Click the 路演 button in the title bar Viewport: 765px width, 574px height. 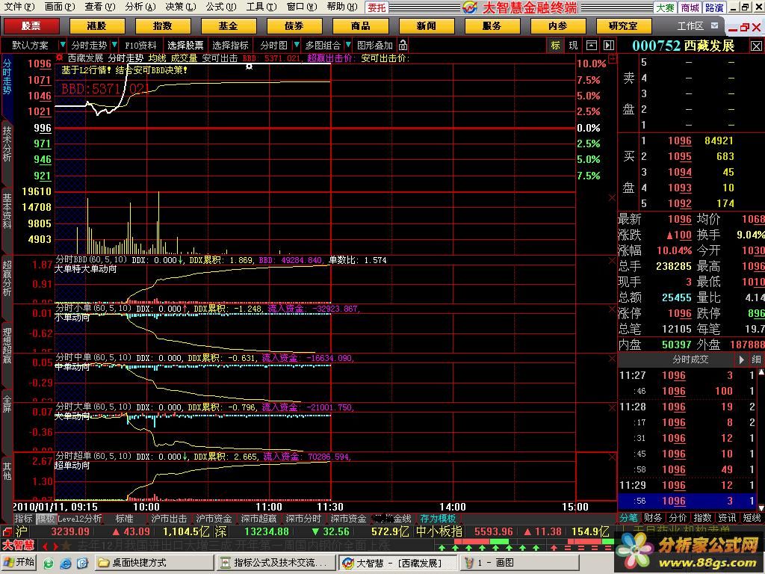coord(714,7)
